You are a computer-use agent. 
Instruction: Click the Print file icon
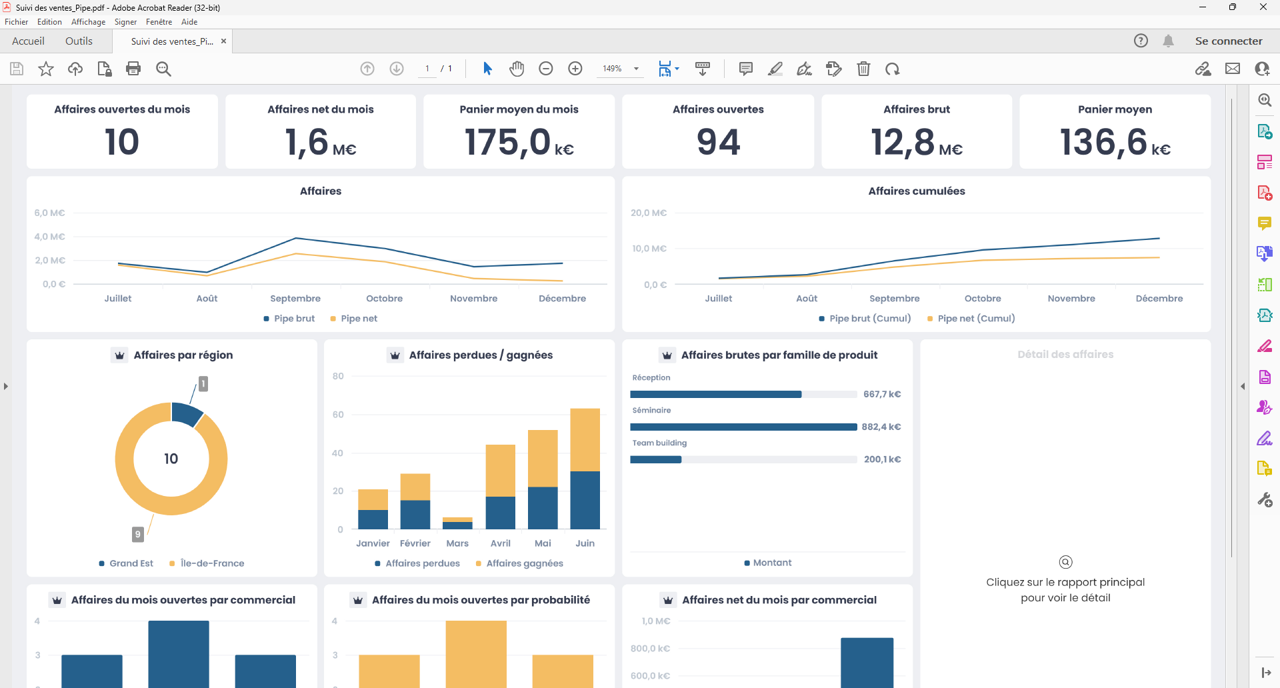tap(133, 69)
